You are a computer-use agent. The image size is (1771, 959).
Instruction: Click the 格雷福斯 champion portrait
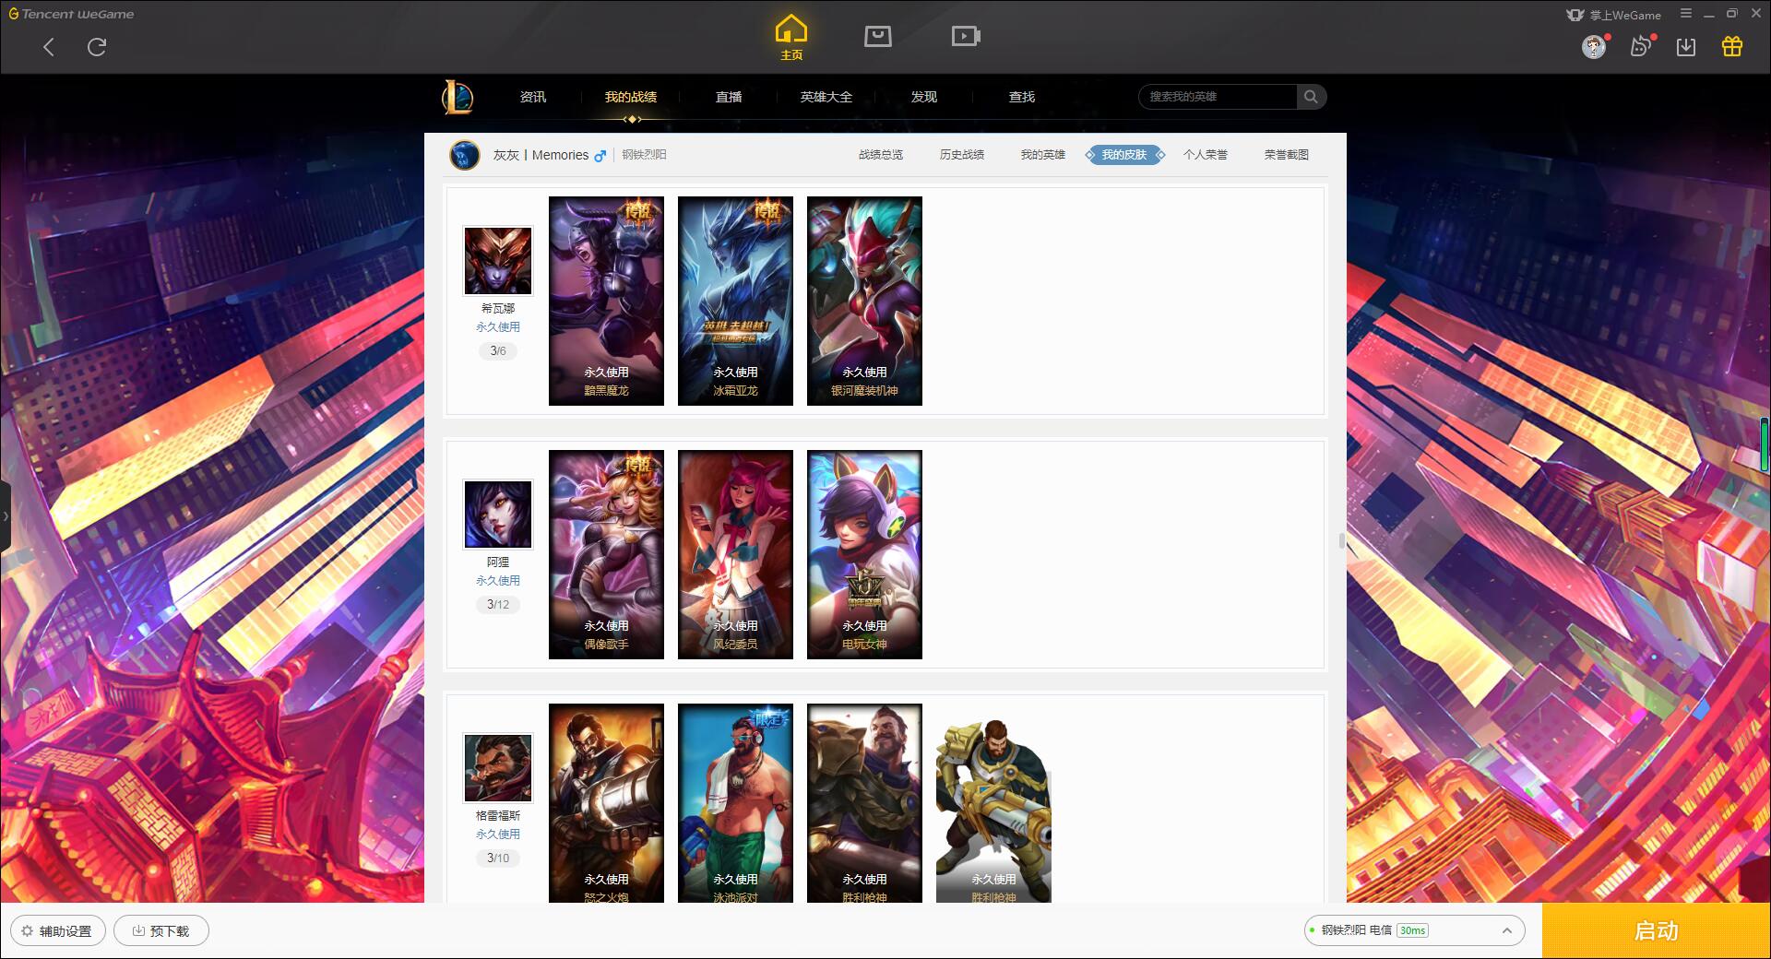[498, 768]
